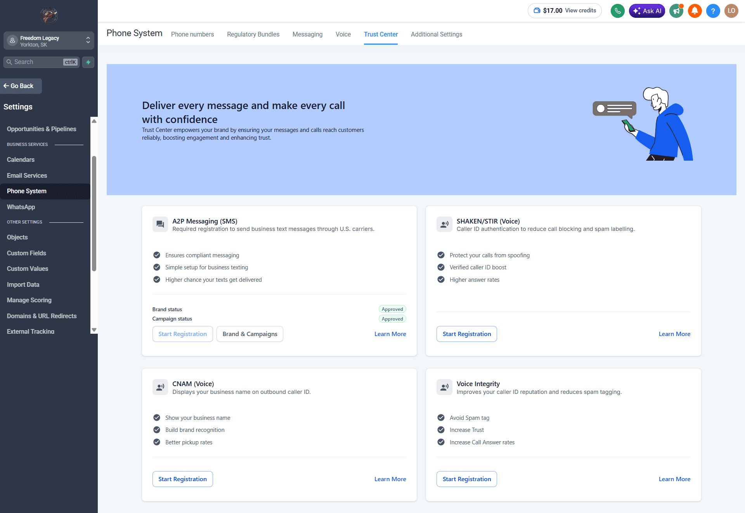Image resolution: width=745 pixels, height=513 pixels.
Task: Switch to the Phone numbers tab
Action: click(x=192, y=34)
